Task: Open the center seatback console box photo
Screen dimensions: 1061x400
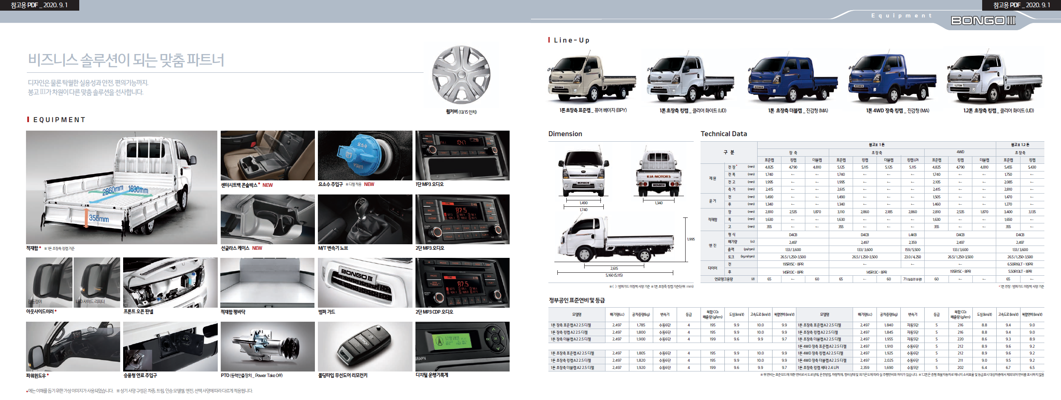Action: [268, 155]
